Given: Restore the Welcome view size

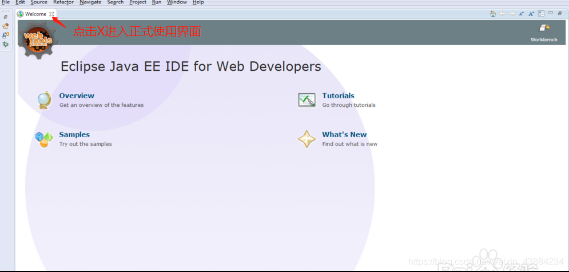Looking at the screenshot, I should coord(560,13).
